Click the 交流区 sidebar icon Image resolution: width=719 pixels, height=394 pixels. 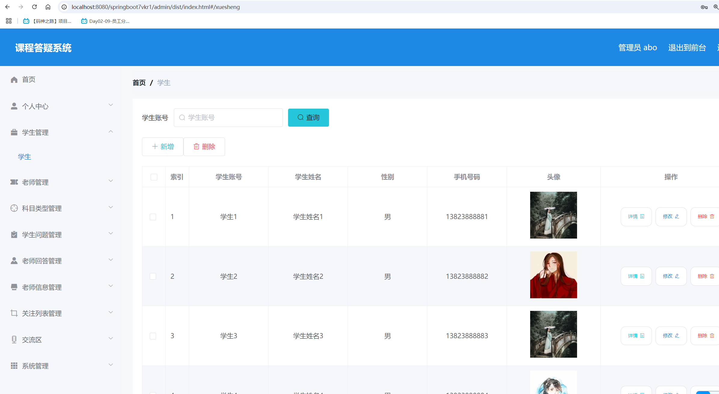14,340
